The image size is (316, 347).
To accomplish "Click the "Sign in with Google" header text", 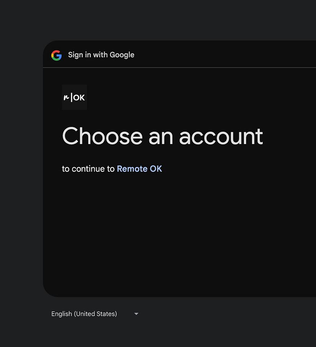I will click(x=101, y=55).
